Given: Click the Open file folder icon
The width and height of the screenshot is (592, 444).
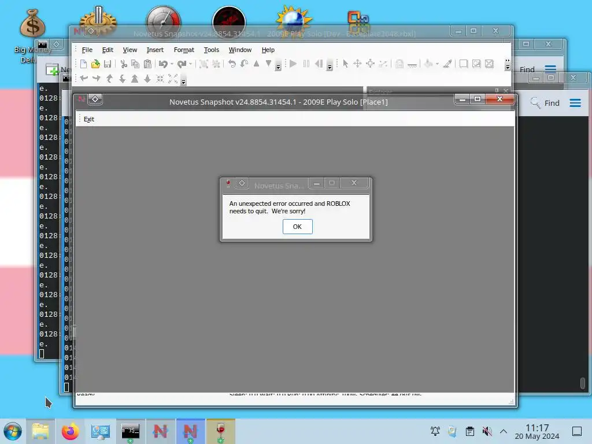Looking at the screenshot, I should click(x=95, y=64).
